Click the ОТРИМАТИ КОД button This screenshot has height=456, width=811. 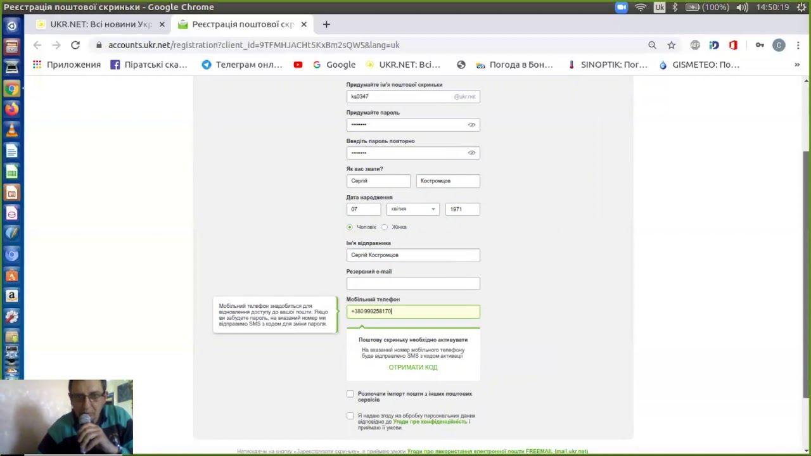[413, 367]
